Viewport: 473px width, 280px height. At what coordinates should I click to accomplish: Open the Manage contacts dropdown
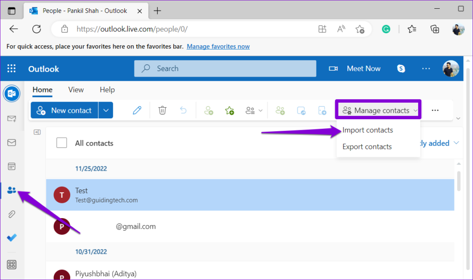[x=378, y=110]
